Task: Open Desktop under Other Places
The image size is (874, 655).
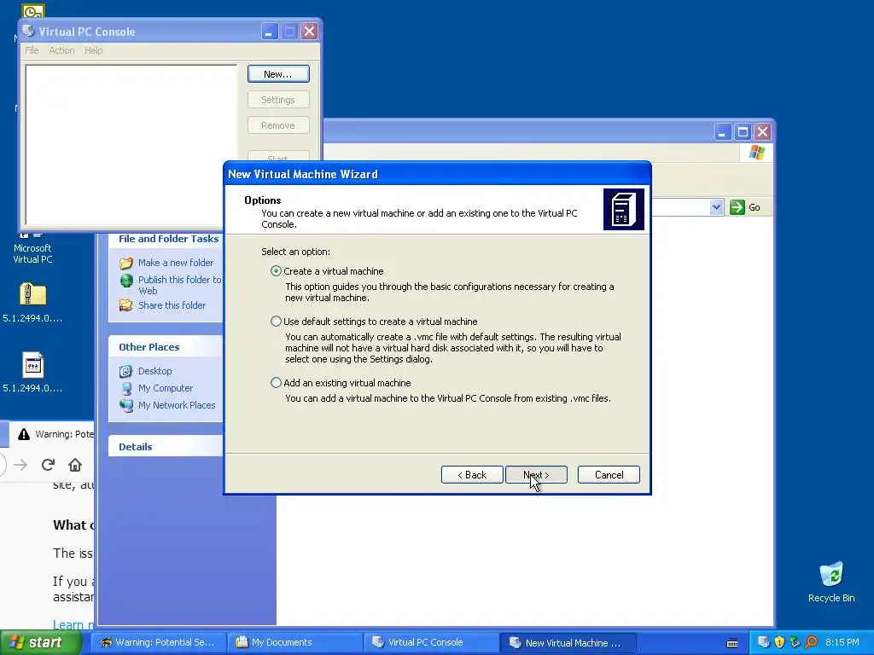Action: click(155, 371)
